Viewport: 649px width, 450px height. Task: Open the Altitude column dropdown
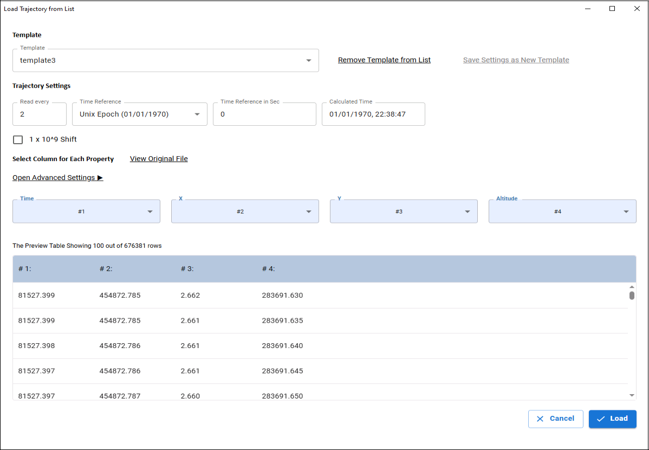[562, 211]
